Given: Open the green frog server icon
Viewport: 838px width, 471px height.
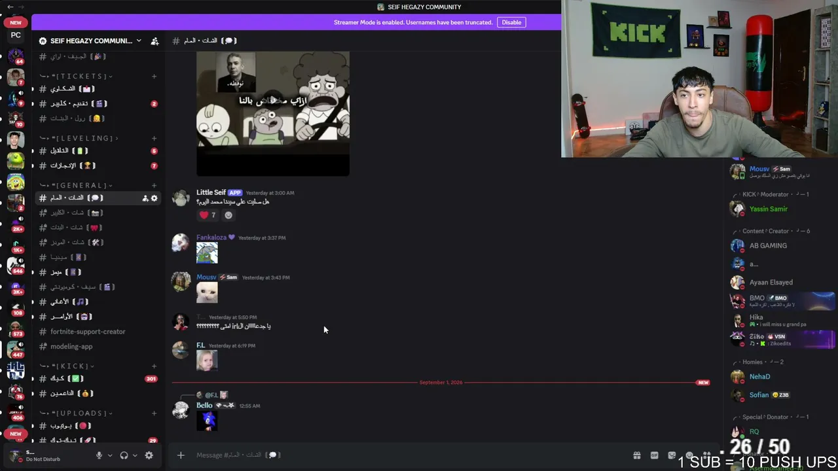Looking at the screenshot, I should 16,161.
